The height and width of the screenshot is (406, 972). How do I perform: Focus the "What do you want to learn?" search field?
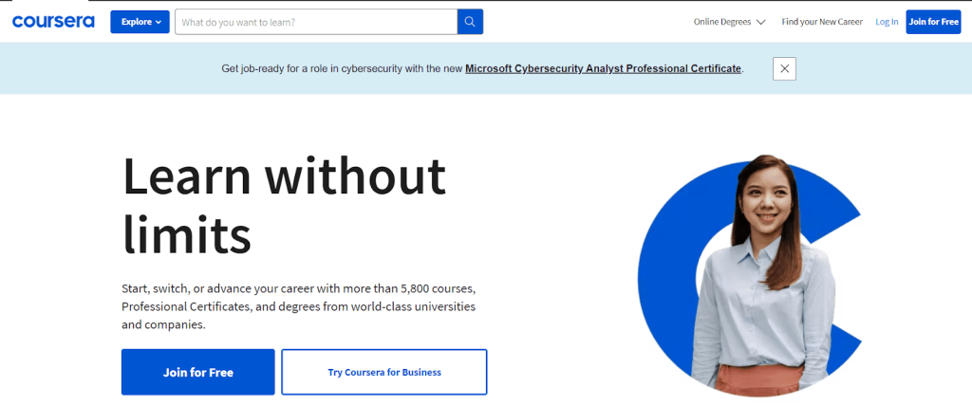pos(316,22)
